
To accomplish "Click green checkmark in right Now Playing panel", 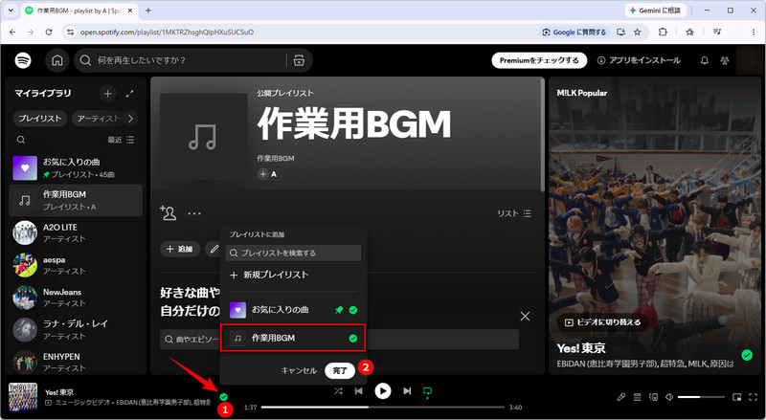I will coord(747,355).
